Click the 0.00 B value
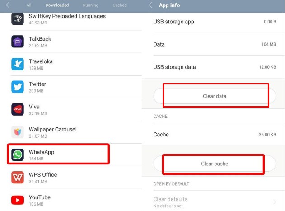The image size is (285, 211). [270, 22]
